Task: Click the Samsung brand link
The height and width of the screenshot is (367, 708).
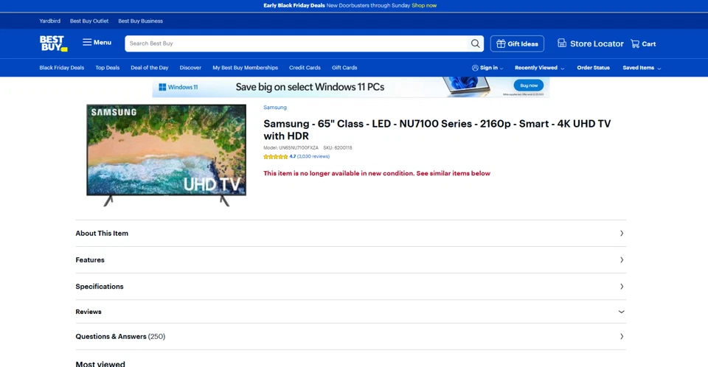Action: tap(275, 108)
